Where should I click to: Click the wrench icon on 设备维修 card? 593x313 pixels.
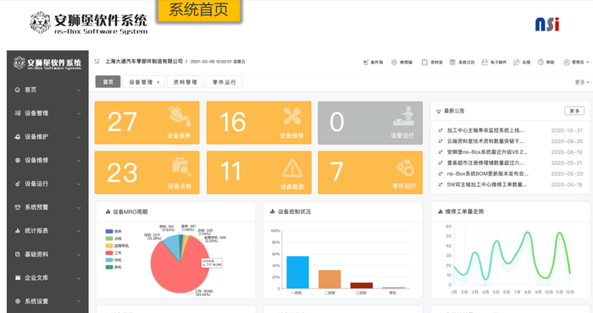(x=292, y=116)
